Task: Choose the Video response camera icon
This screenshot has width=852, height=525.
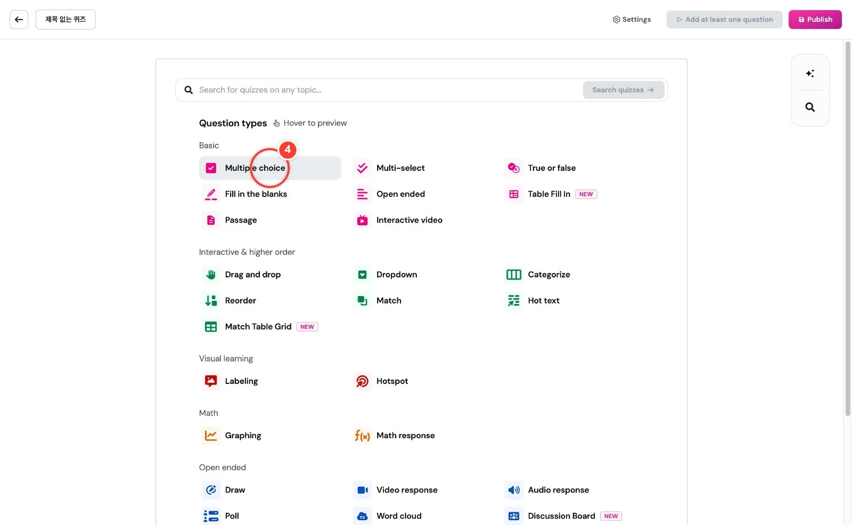Action: (x=362, y=490)
